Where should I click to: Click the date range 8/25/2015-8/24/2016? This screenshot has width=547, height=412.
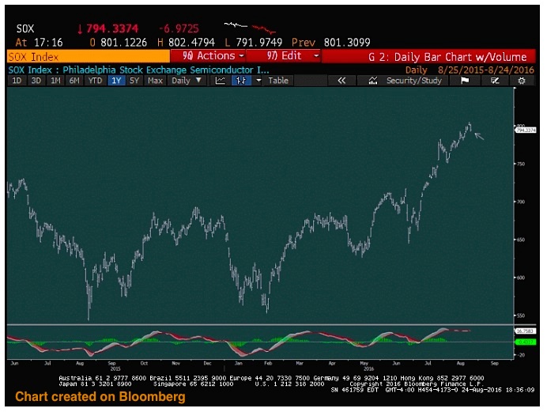point(485,70)
